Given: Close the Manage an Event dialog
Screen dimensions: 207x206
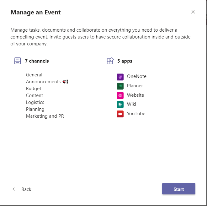Looking at the screenshot, I should point(193,12).
